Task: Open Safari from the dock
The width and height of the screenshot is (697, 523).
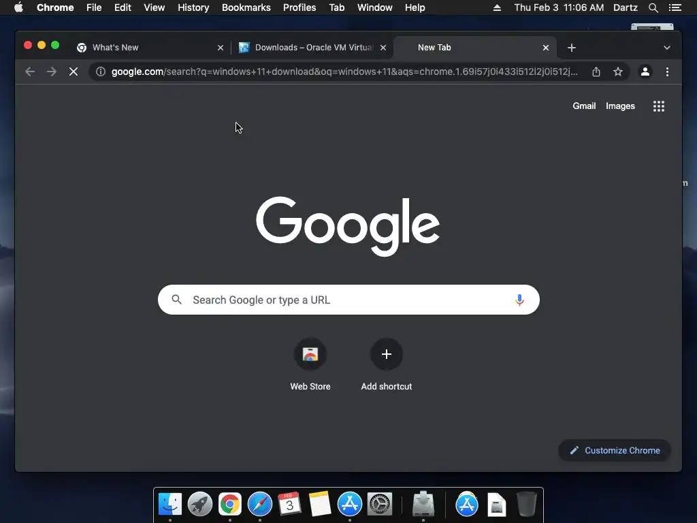Action: tap(260, 505)
